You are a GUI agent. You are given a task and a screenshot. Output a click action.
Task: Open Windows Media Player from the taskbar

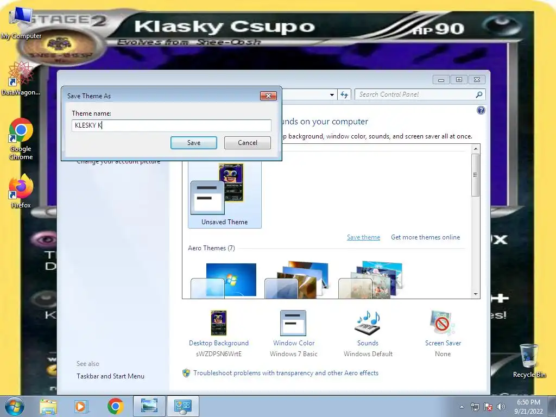[81, 406]
